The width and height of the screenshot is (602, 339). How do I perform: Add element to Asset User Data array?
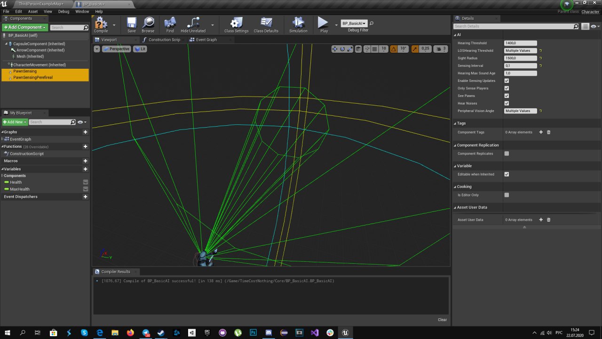[541, 220]
